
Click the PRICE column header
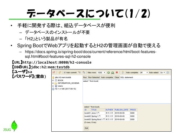133,110
